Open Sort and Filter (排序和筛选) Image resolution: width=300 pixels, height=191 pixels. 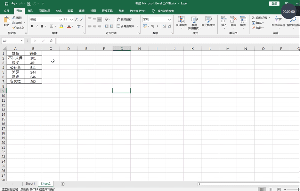[278, 23]
